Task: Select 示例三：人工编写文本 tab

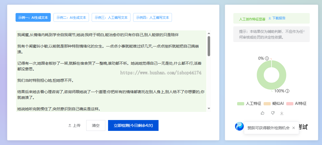Action: tap(111, 17)
